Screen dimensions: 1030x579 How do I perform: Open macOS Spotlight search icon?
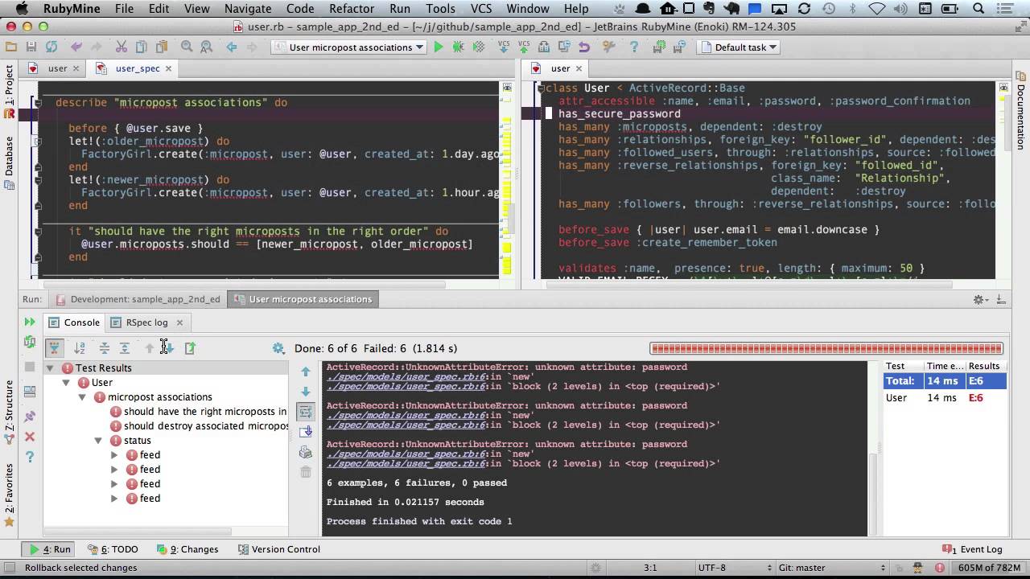point(978,9)
